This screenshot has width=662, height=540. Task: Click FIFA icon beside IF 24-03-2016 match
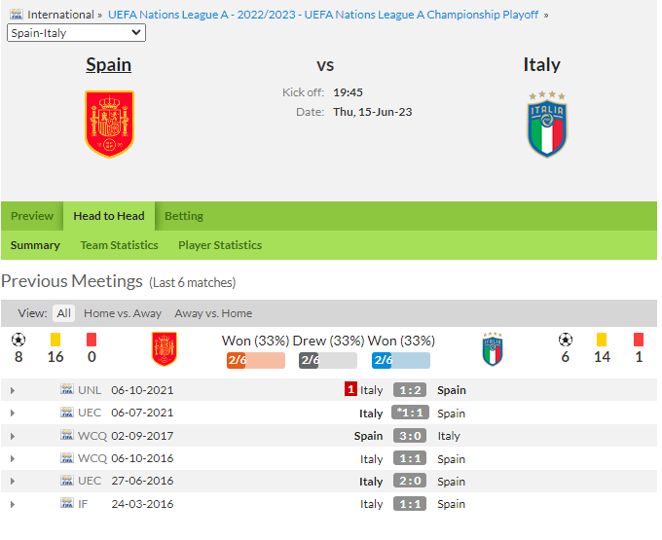click(x=67, y=503)
